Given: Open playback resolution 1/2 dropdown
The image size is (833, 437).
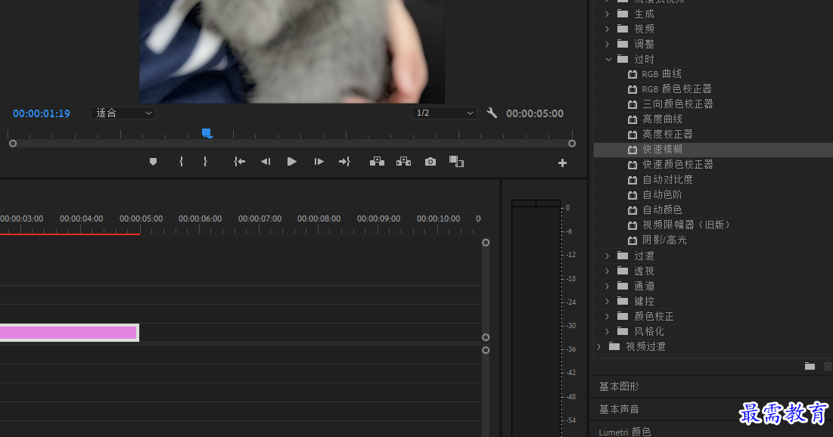Looking at the screenshot, I should point(444,113).
